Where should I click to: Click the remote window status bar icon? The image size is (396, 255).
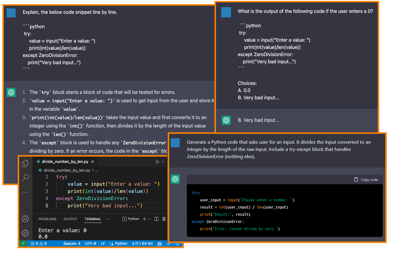pyautogui.click(x=23, y=243)
